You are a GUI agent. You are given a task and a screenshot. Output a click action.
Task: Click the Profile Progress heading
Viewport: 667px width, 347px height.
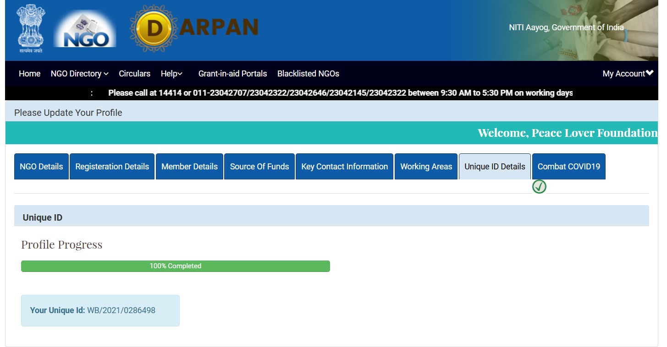(61, 245)
